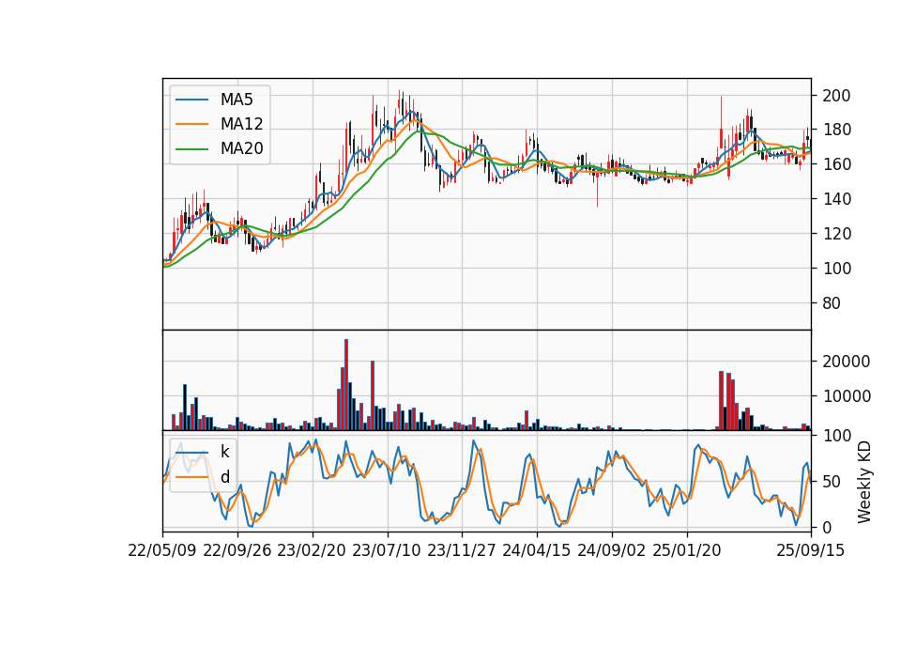Click the 50 KD axis label

point(832,482)
